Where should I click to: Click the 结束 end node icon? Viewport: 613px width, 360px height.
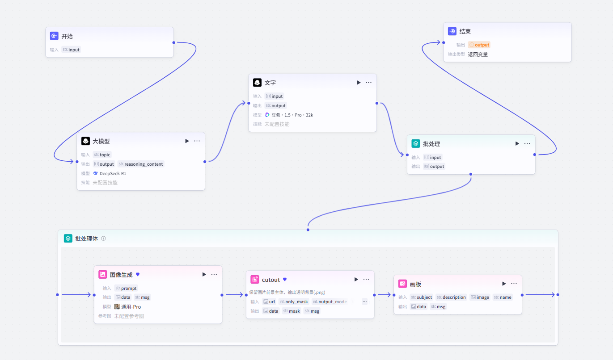point(452,32)
